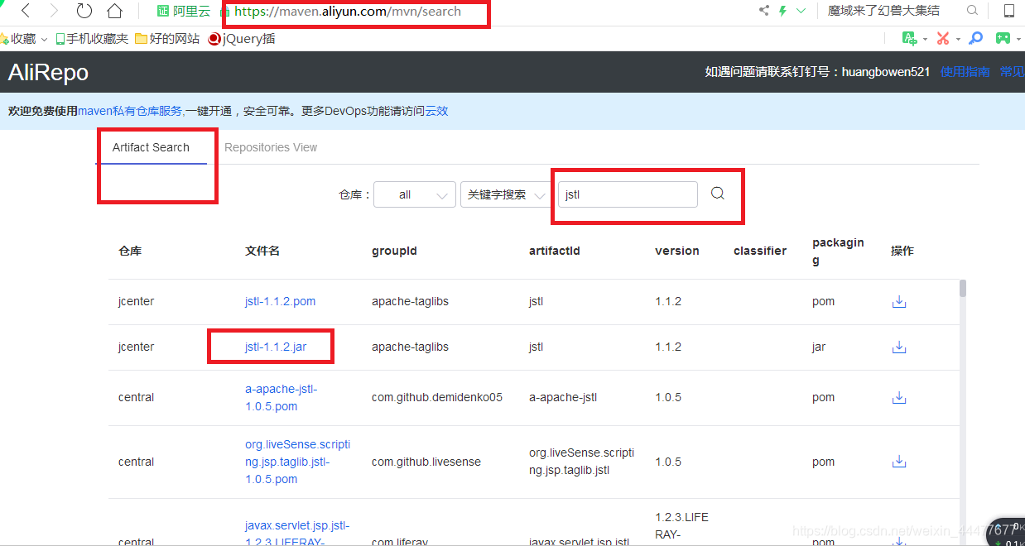Click the share icon in address bar
1025x546 pixels.
(763, 11)
